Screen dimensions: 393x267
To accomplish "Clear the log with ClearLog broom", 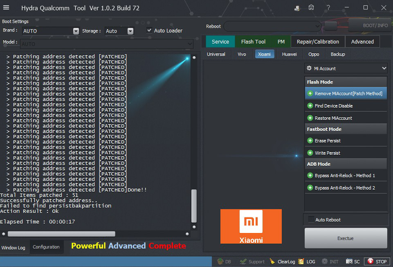I will 283,262.
